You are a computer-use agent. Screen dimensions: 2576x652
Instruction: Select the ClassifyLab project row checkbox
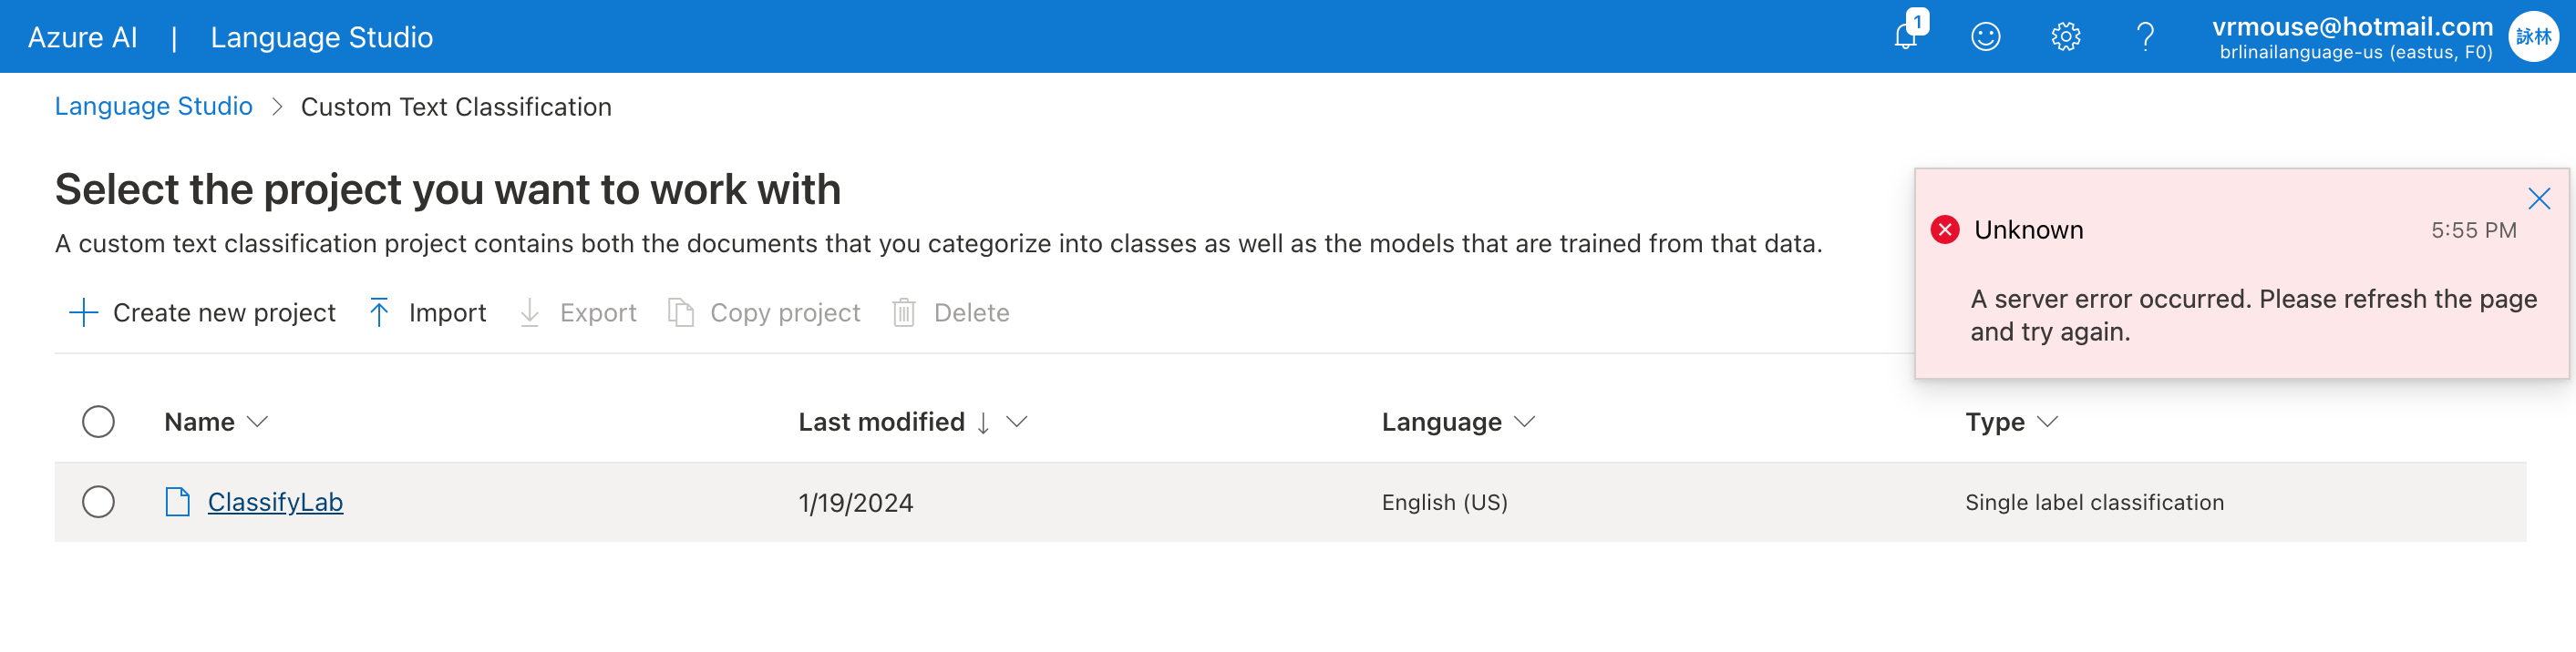[98, 503]
